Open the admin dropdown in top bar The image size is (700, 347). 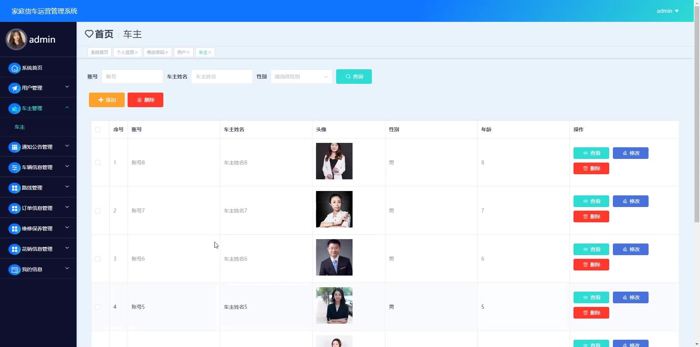click(668, 11)
